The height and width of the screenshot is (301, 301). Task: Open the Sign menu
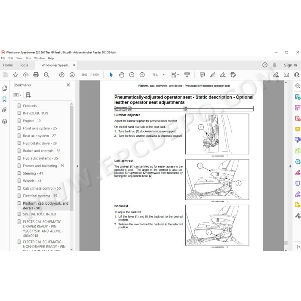[28, 58]
